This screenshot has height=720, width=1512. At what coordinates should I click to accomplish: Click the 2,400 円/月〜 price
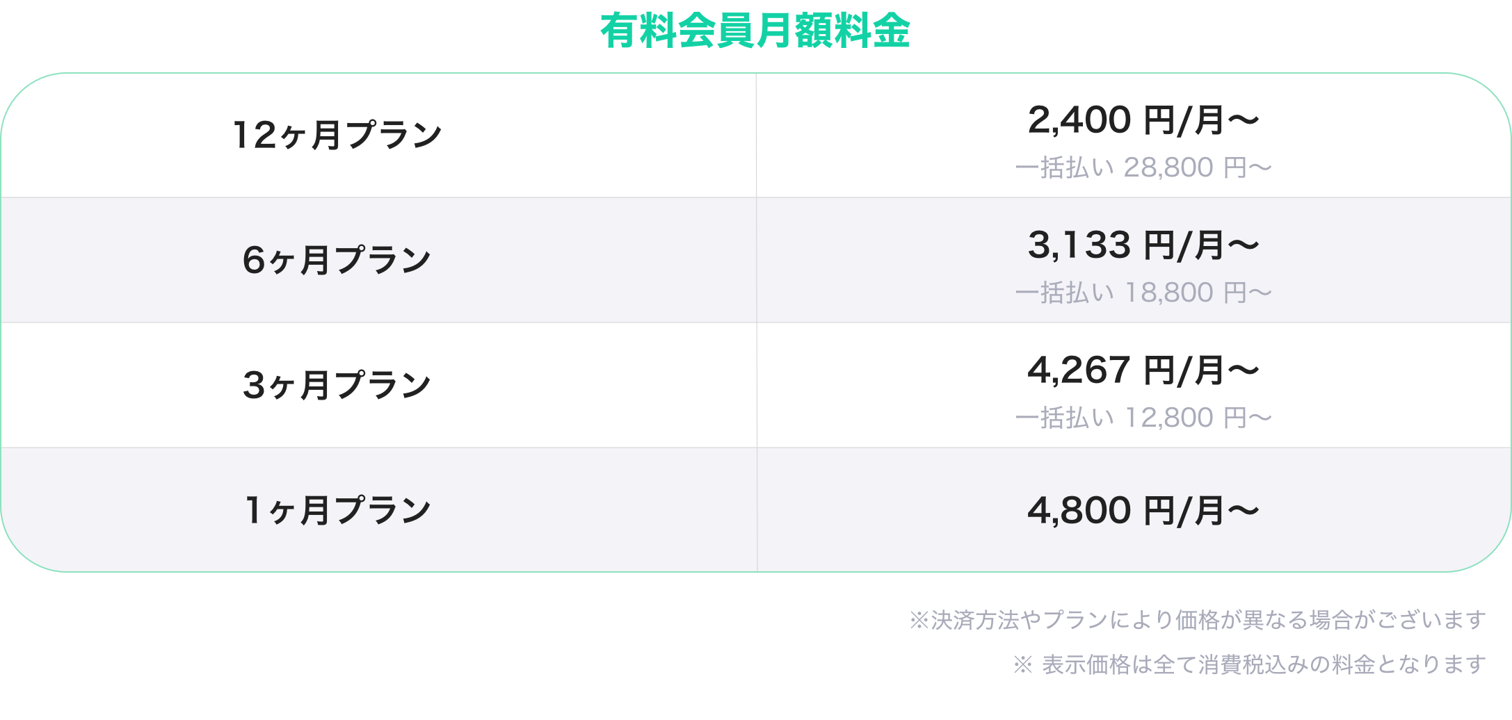[1143, 120]
